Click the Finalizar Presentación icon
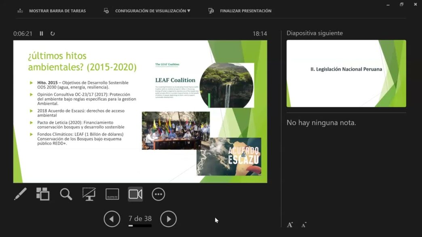422x237 pixels. [211, 10]
